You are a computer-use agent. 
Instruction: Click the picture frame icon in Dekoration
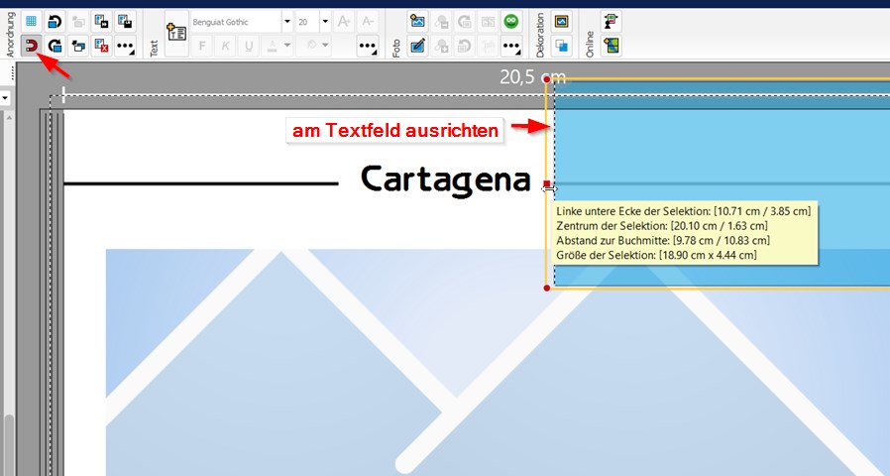[561, 21]
